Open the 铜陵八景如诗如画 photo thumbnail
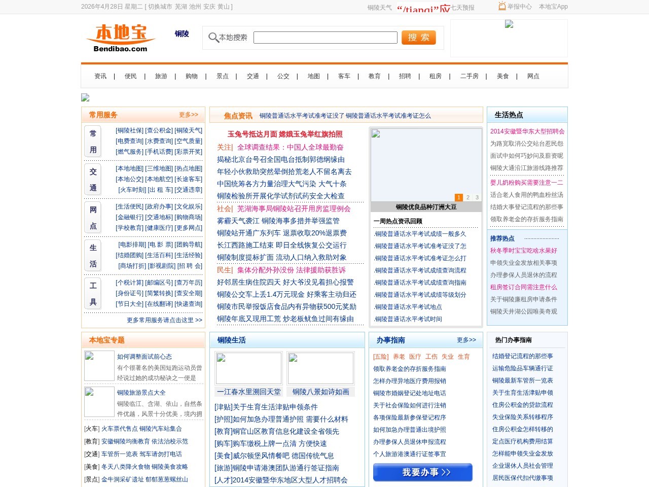Image resolution: width=649 pixels, height=487 pixels. coord(320,368)
